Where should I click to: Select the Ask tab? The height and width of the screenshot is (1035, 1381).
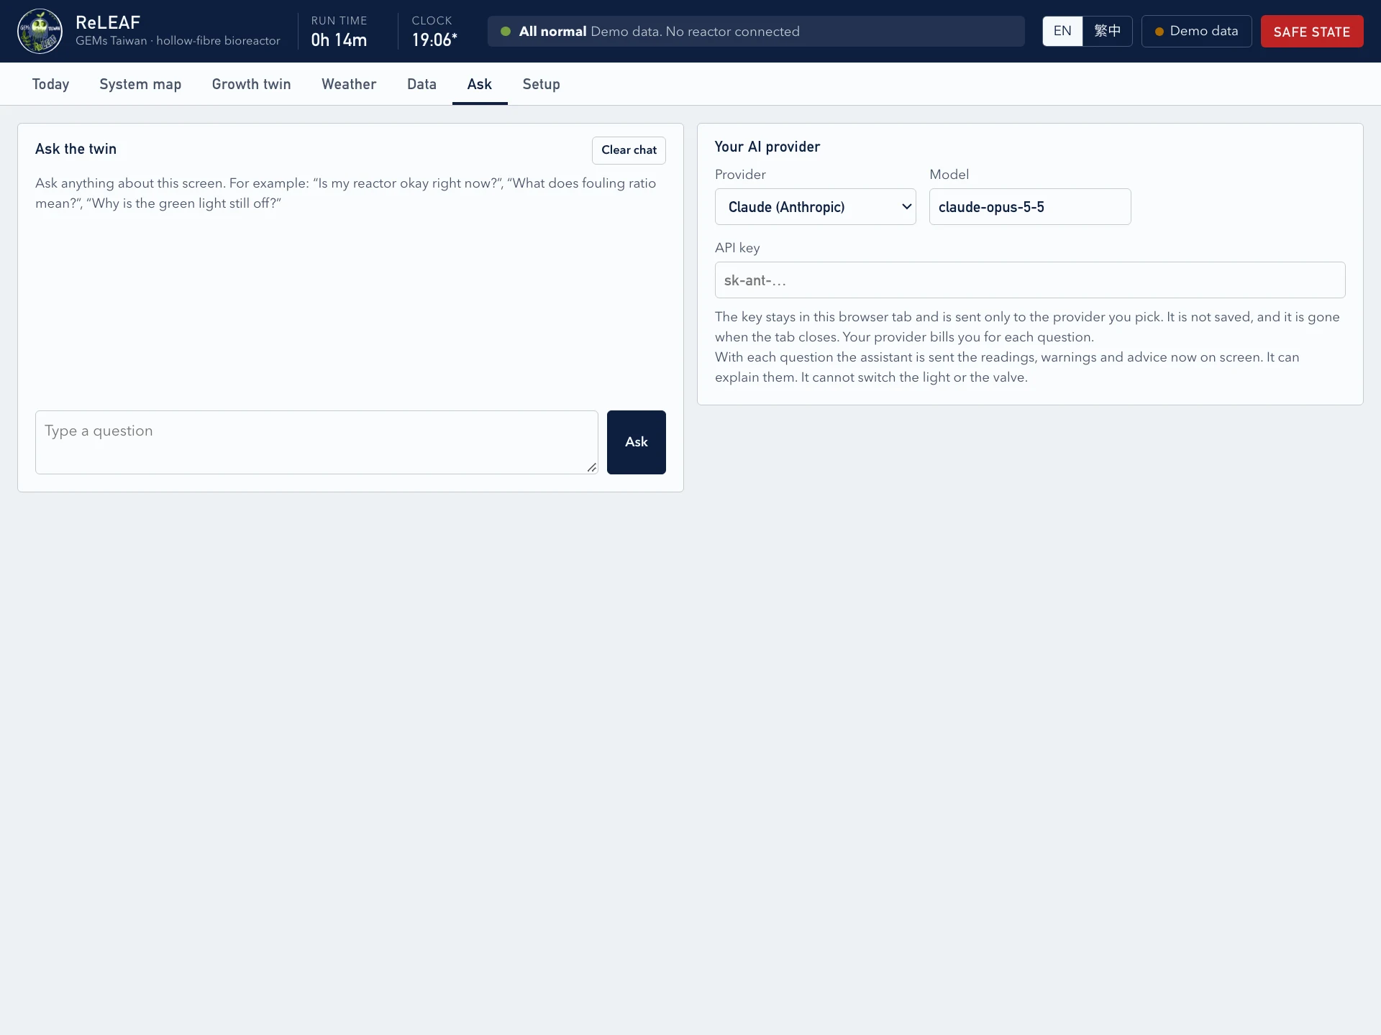pos(480,84)
